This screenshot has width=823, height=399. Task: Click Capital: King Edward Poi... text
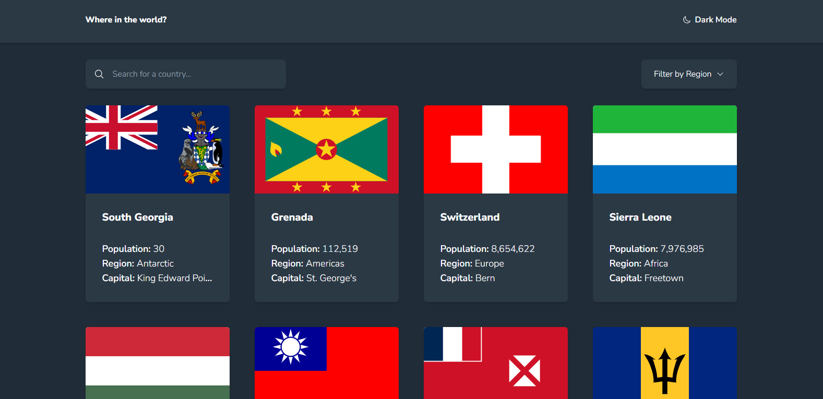157,278
